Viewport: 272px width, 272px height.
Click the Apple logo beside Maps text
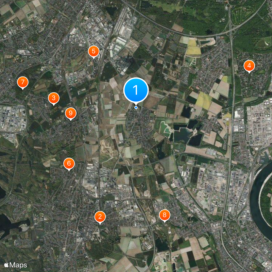6,265
